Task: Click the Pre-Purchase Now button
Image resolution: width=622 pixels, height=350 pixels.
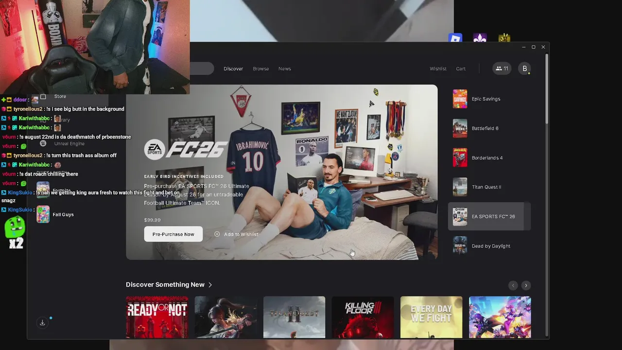Action: click(x=173, y=234)
